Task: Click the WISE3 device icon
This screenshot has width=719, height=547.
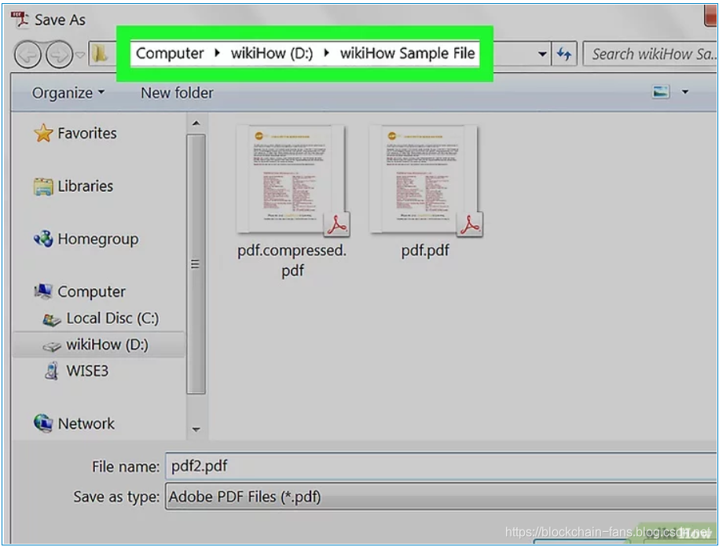Action: [52, 371]
